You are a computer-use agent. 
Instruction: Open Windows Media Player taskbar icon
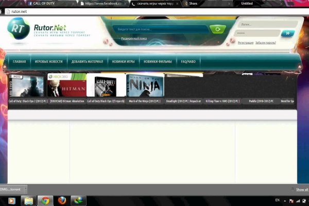[11, 200]
